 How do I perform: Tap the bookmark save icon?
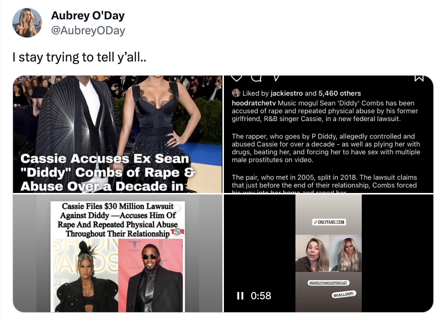(x=419, y=78)
